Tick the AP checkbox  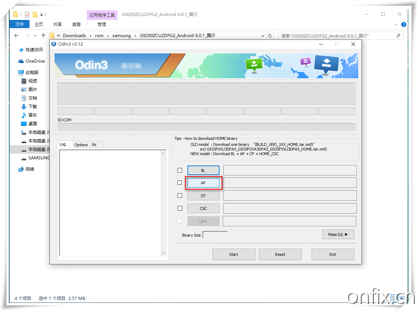[x=180, y=183]
